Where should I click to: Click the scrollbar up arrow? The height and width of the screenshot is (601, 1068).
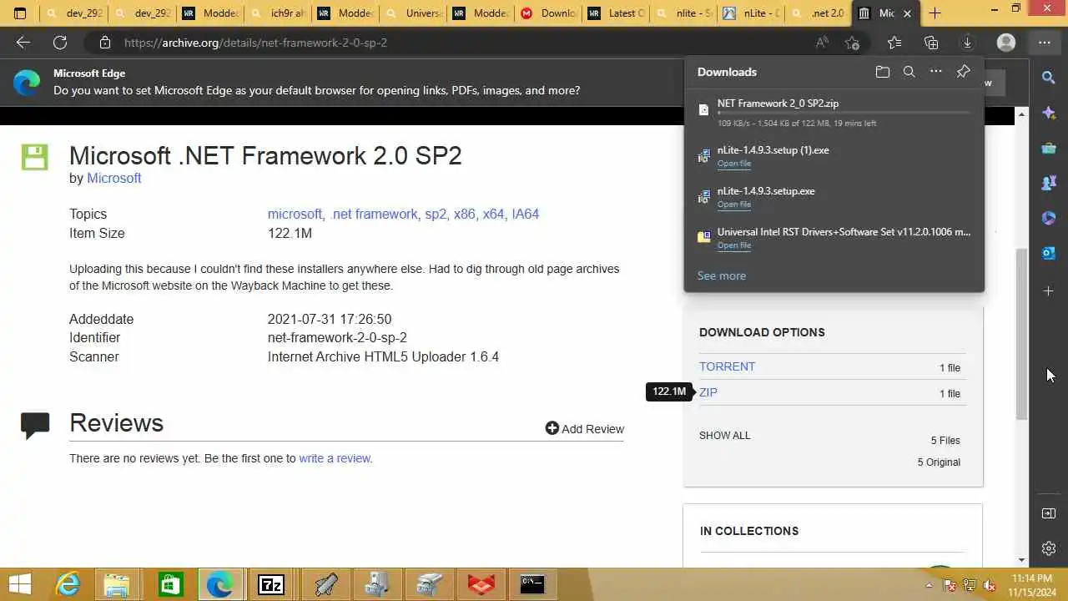[1021, 114]
